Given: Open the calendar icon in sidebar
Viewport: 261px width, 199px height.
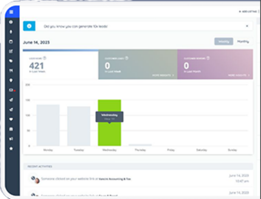Looking at the screenshot, I should (11, 41).
